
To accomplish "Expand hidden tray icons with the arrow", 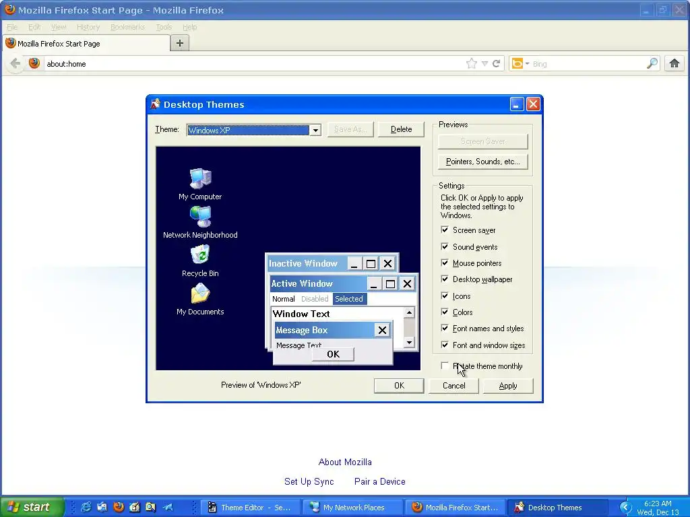I will coord(625,508).
